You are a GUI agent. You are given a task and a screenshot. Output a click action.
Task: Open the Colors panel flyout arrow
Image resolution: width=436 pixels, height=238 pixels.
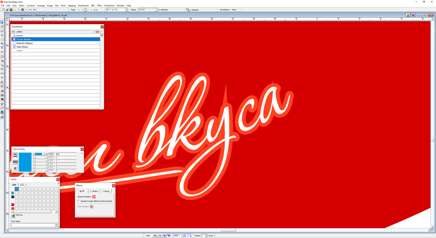click(58, 184)
